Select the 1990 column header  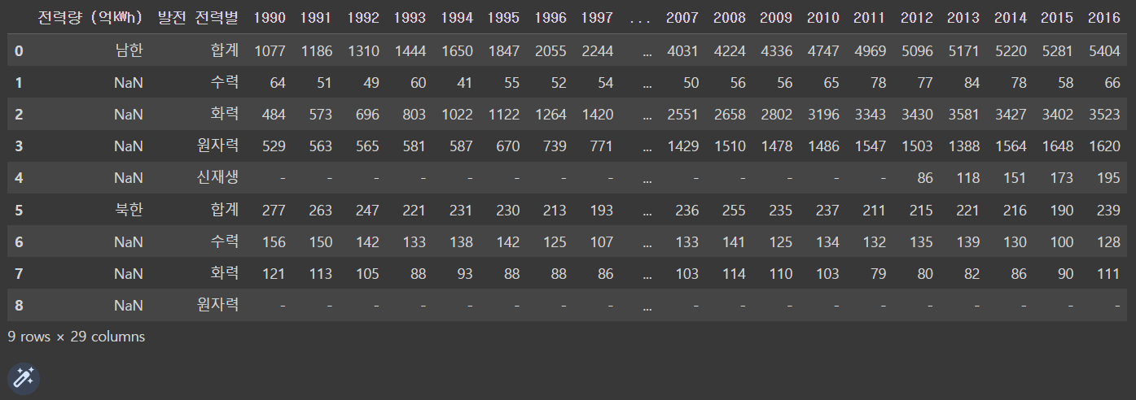[270, 18]
